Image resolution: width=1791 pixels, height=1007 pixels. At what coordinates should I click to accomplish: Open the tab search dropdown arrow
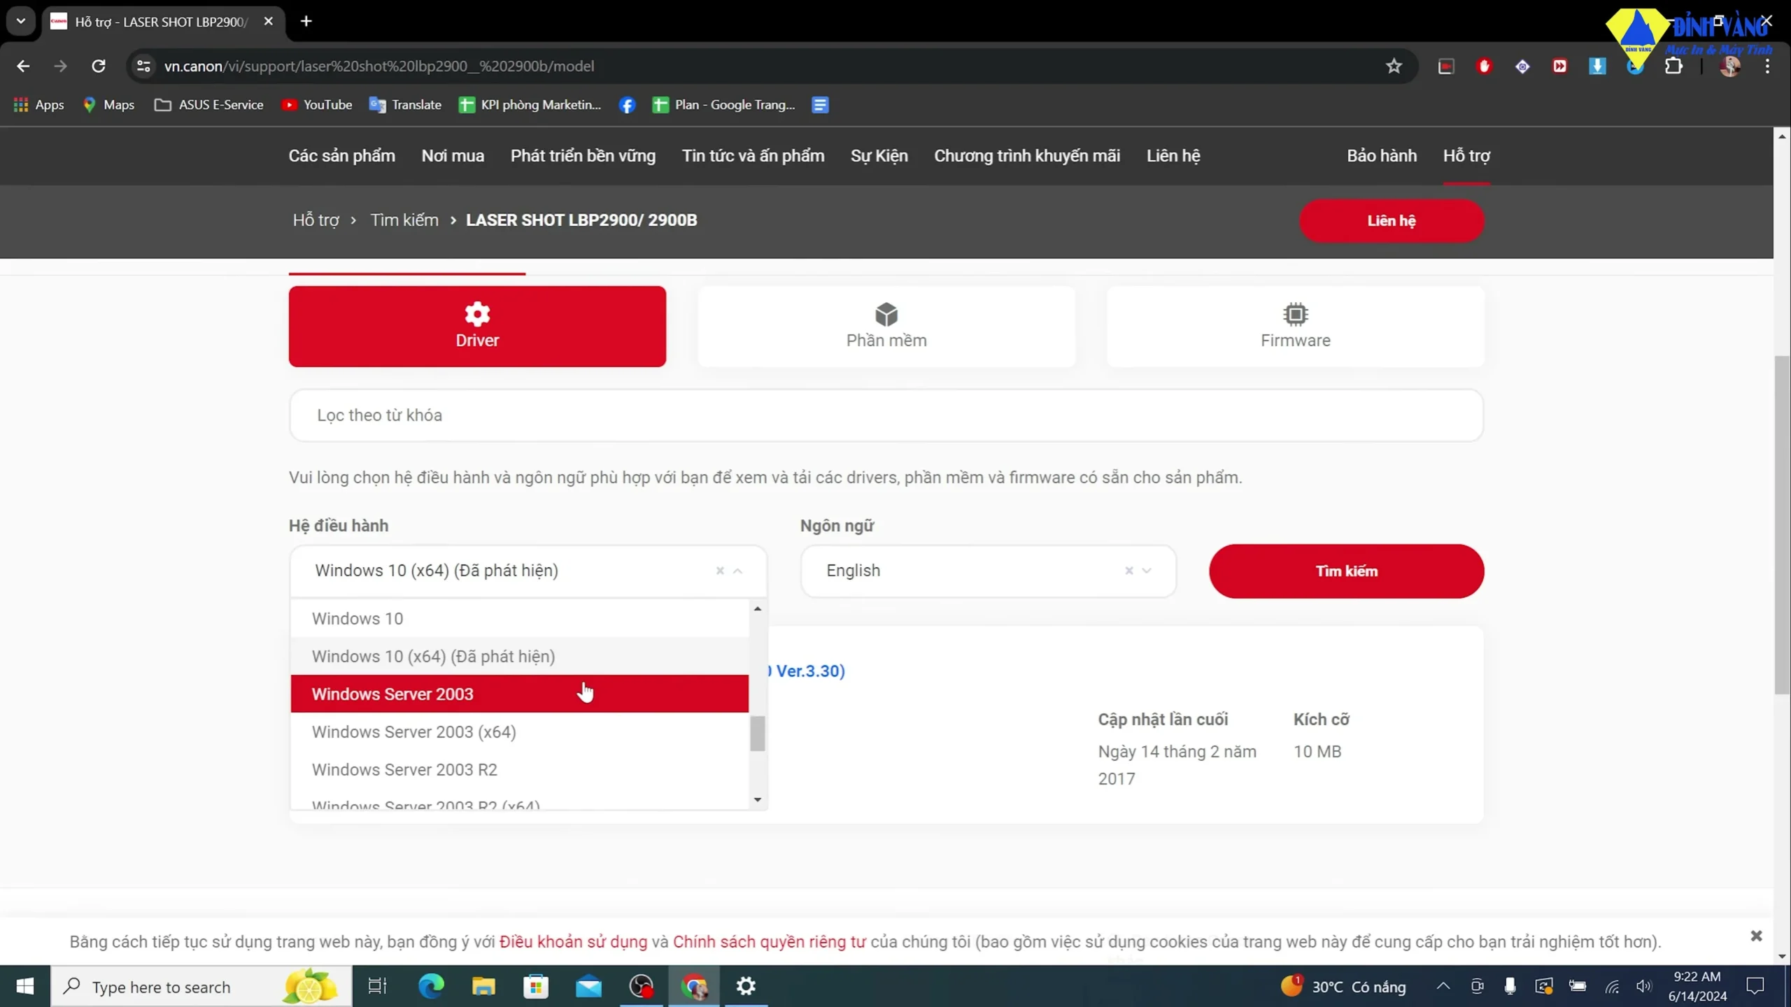coord(21,21)
